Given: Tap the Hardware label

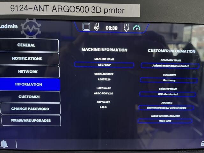Looking at the screenshot, I should (104, 88).
